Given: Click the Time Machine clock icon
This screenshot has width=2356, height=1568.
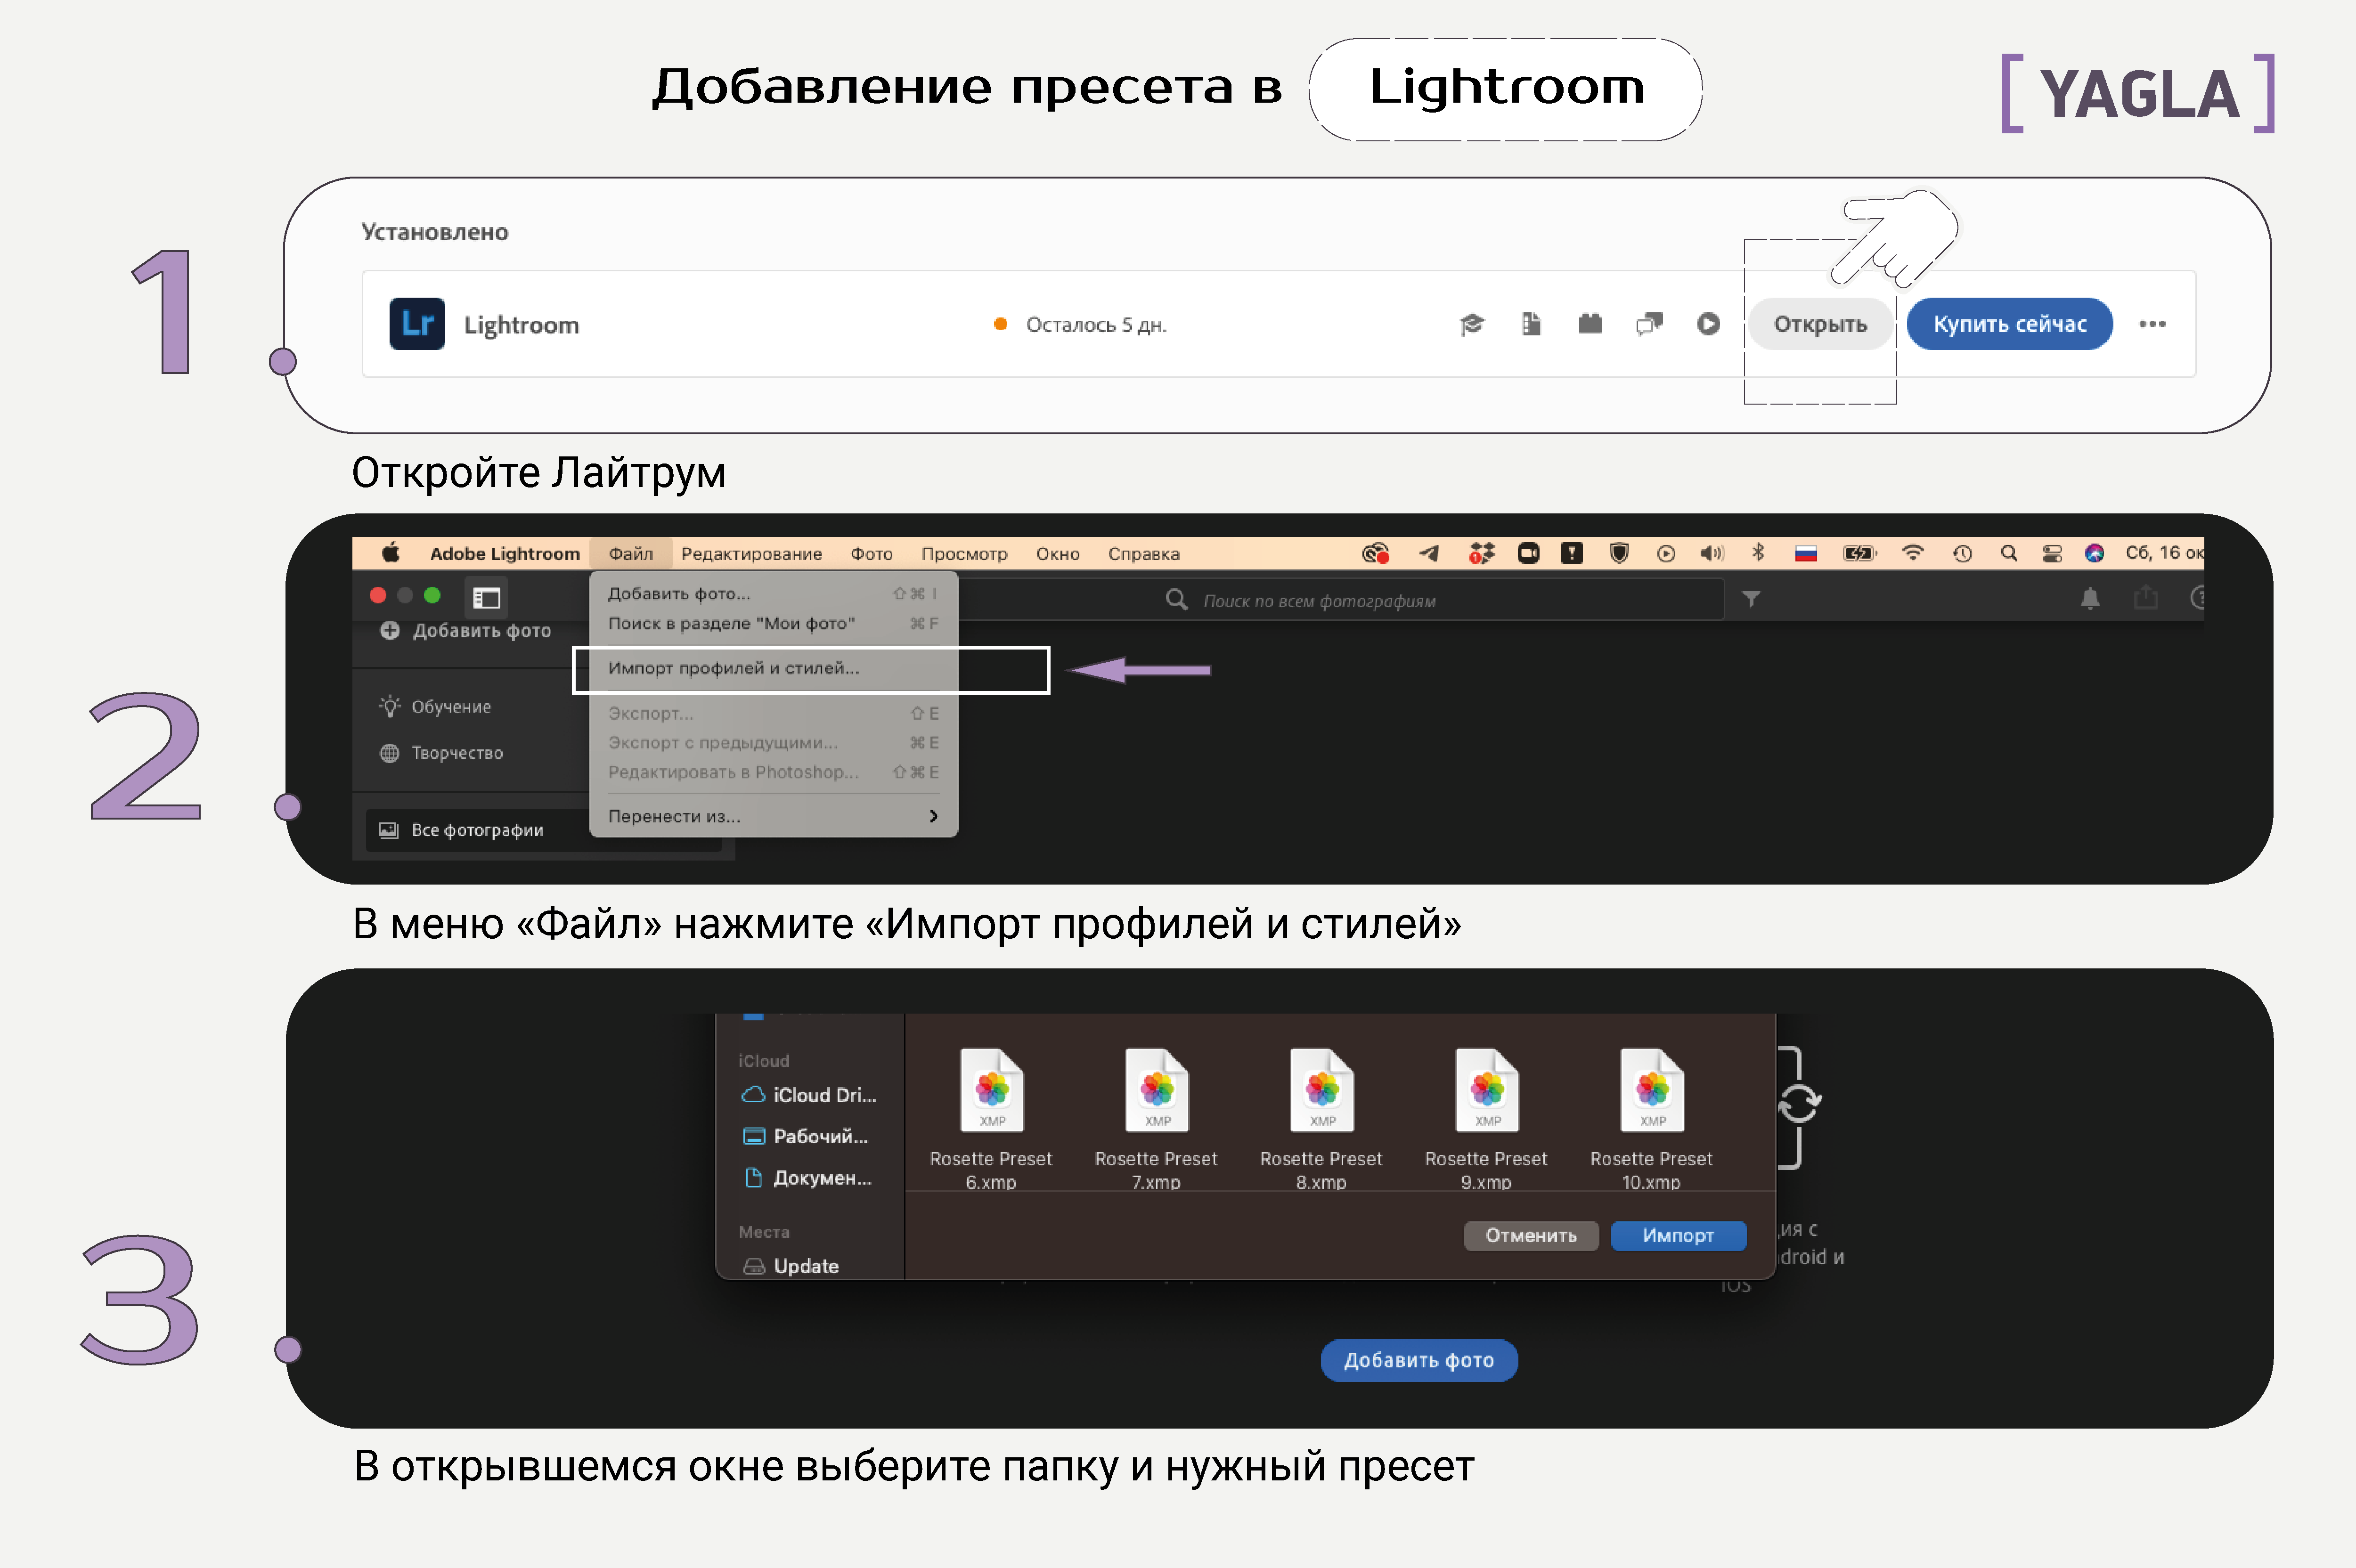Looking at the screenshot, I should pos(1962,553).
